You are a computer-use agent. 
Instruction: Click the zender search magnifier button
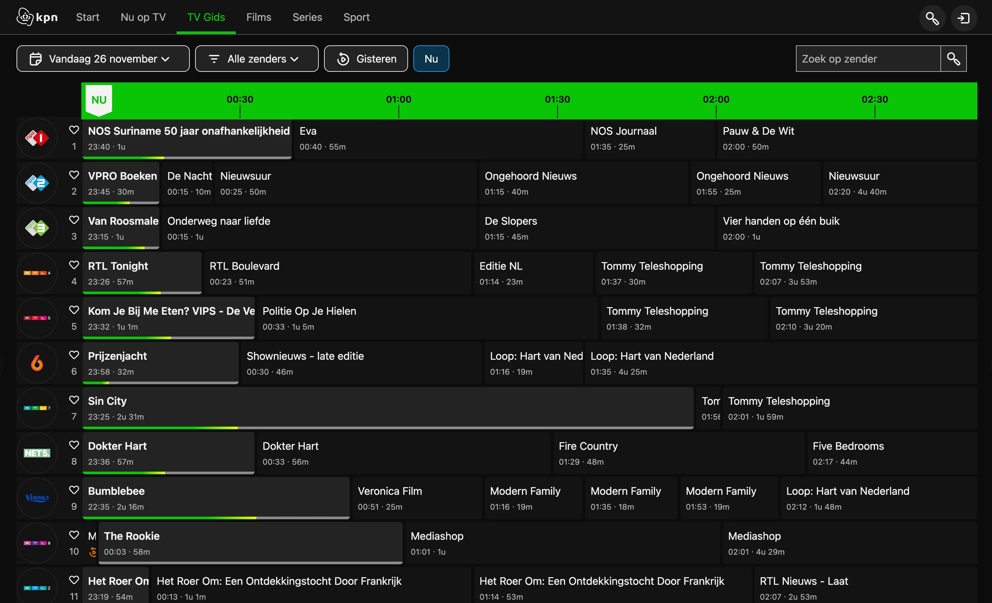(x=953, y=59)
